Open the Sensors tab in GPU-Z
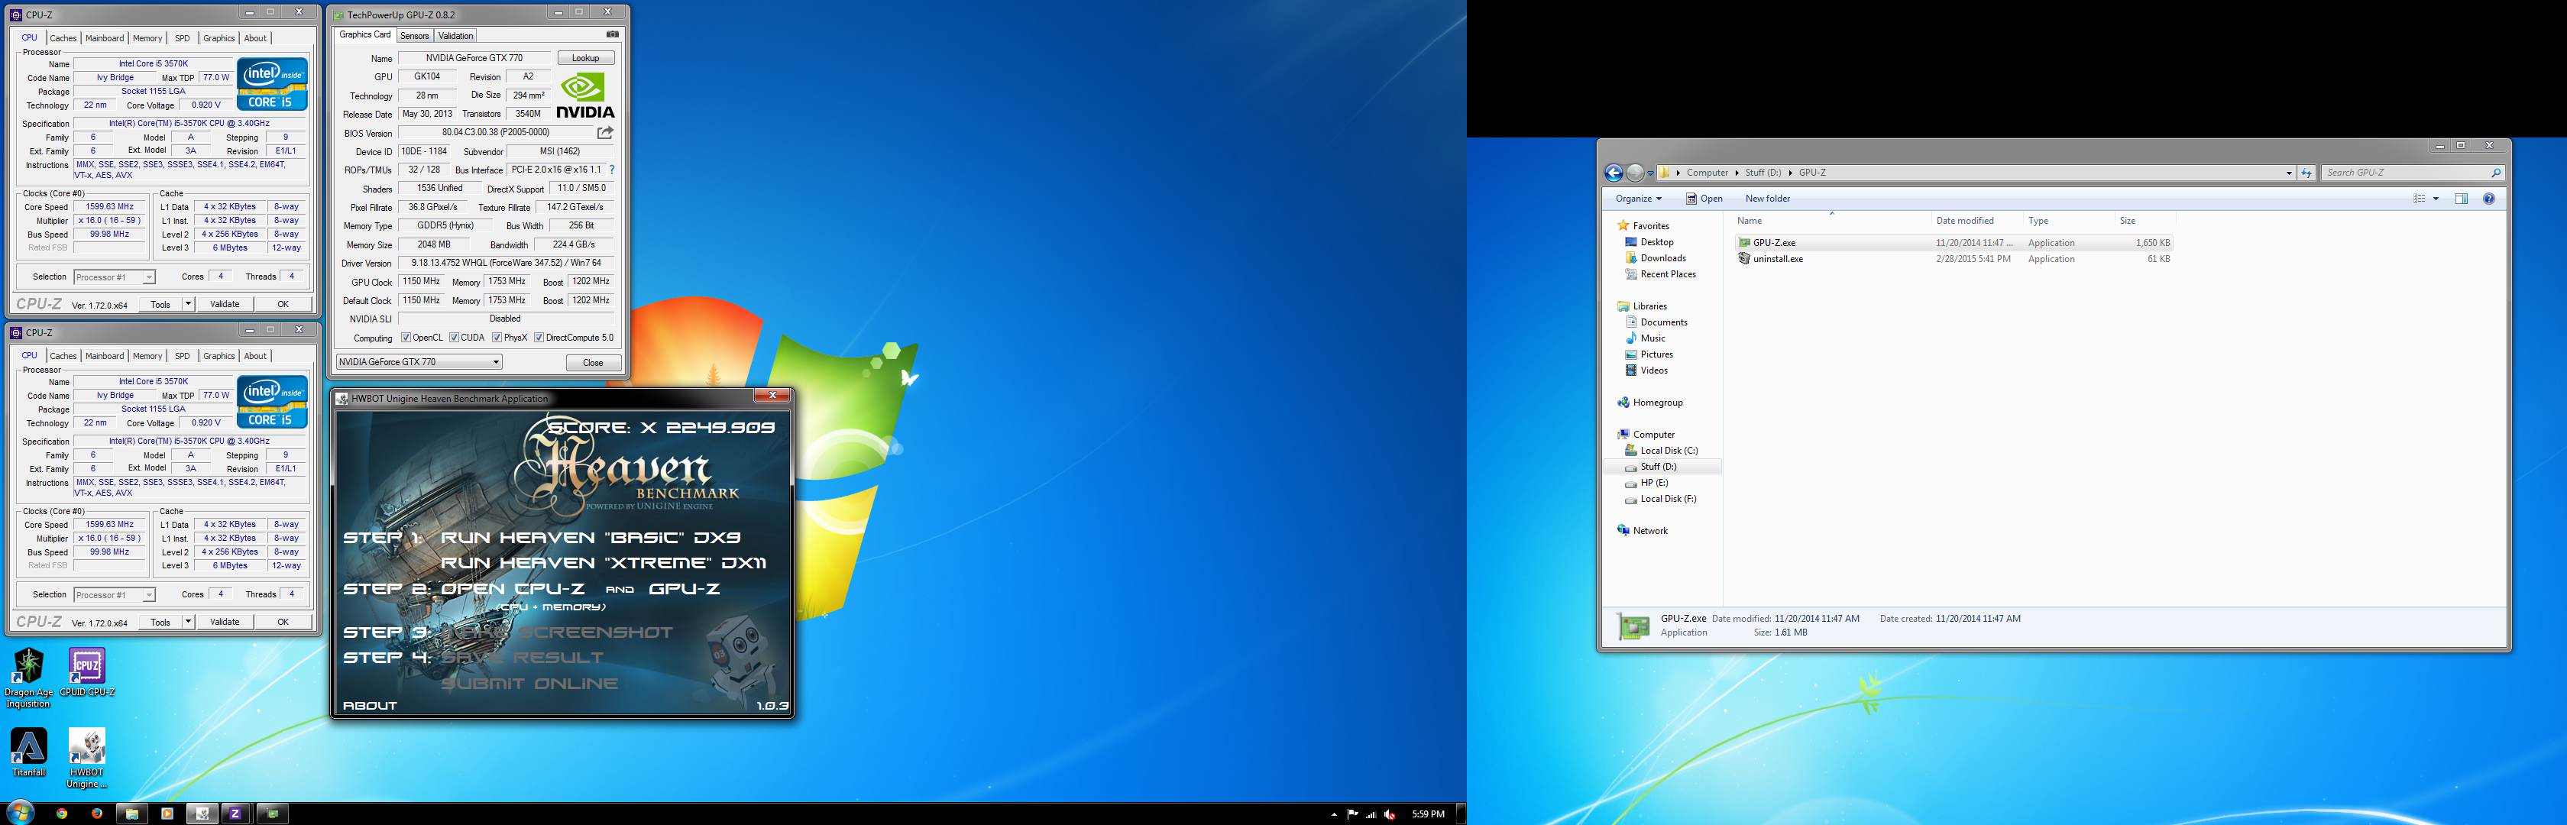 pyautogui.click(x=415, y=36)
